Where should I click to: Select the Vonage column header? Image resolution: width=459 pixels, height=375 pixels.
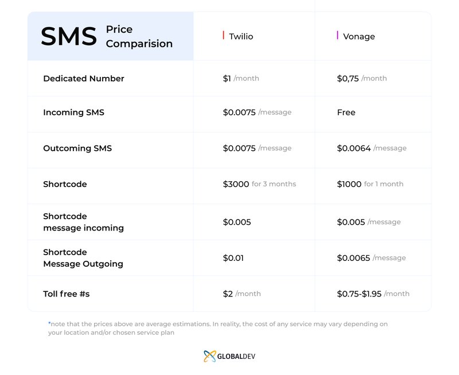pos(359,37)
